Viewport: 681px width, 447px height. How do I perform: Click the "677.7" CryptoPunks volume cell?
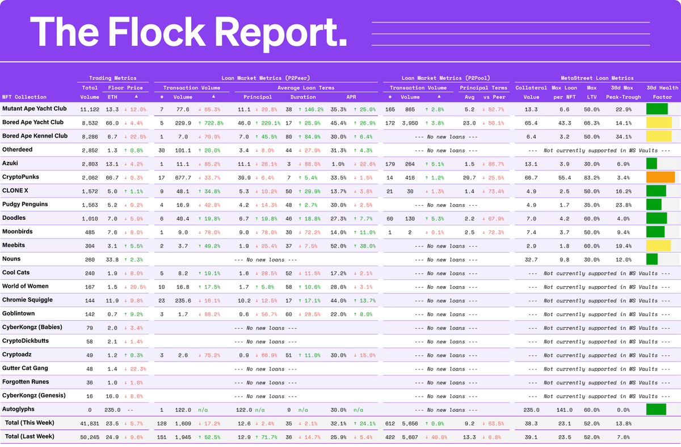[x=184, y=177]
